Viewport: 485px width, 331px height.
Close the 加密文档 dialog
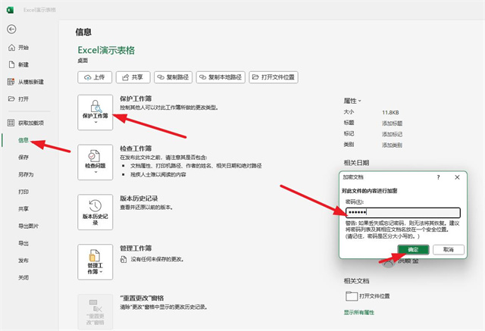point(457,177)
